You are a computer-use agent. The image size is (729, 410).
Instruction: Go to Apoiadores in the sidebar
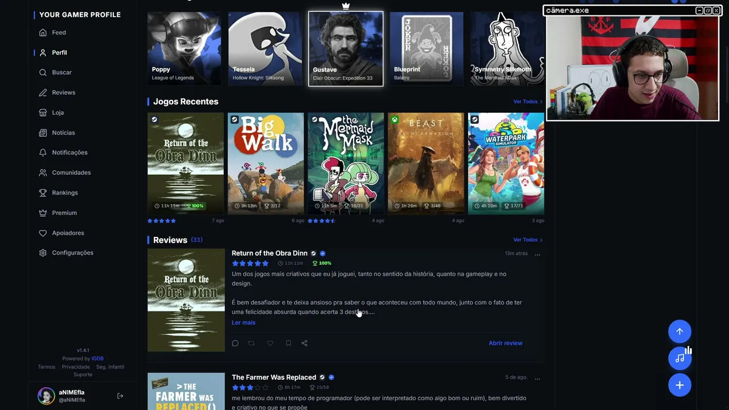coord(62,233)
